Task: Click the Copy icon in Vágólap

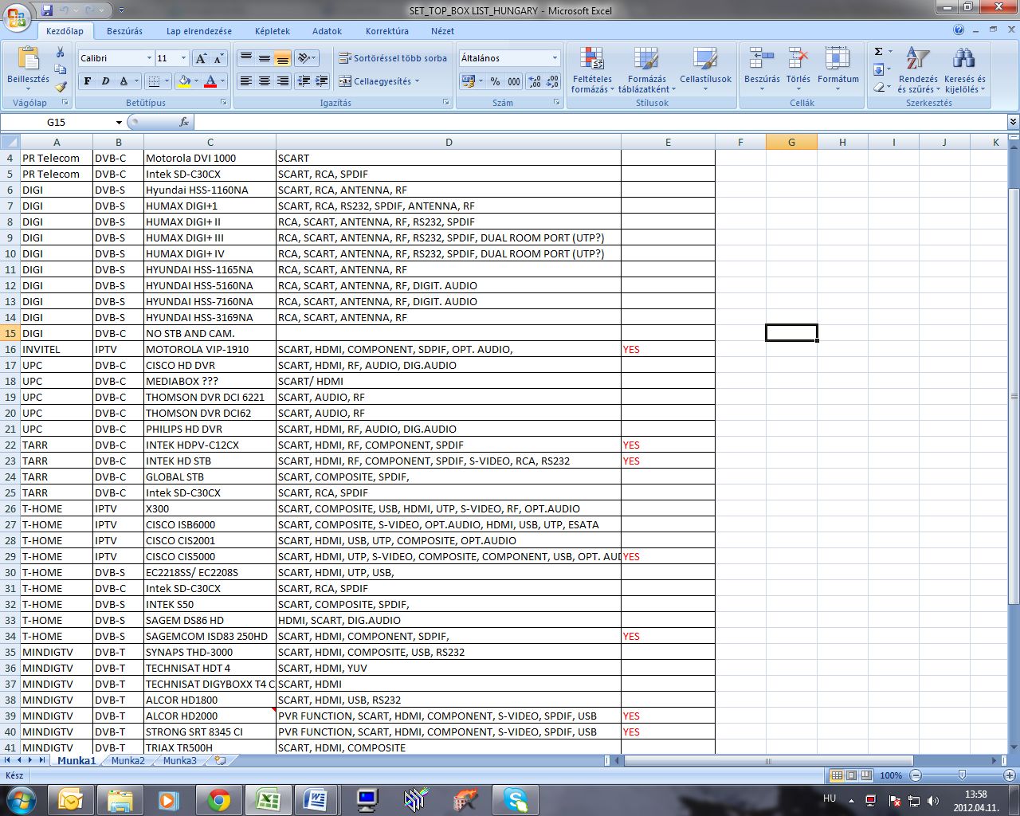Action: point(60,69)
